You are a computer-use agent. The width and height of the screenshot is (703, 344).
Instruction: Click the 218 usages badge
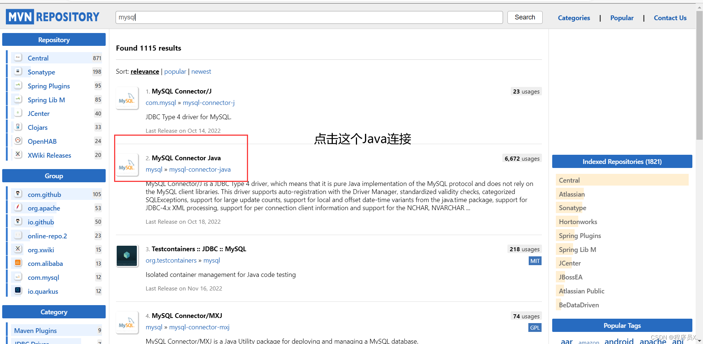pos(524,249)
